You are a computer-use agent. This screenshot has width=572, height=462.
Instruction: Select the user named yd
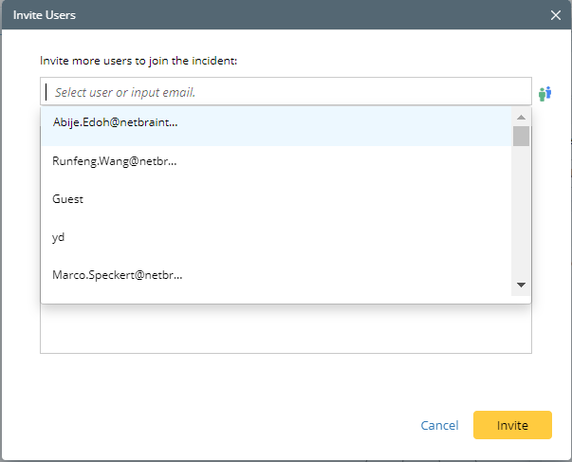[58, 237]
